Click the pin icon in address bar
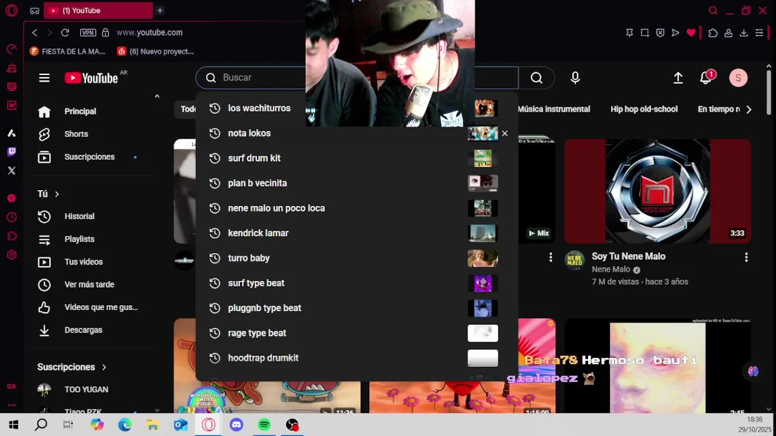 (x=629, y=33)
